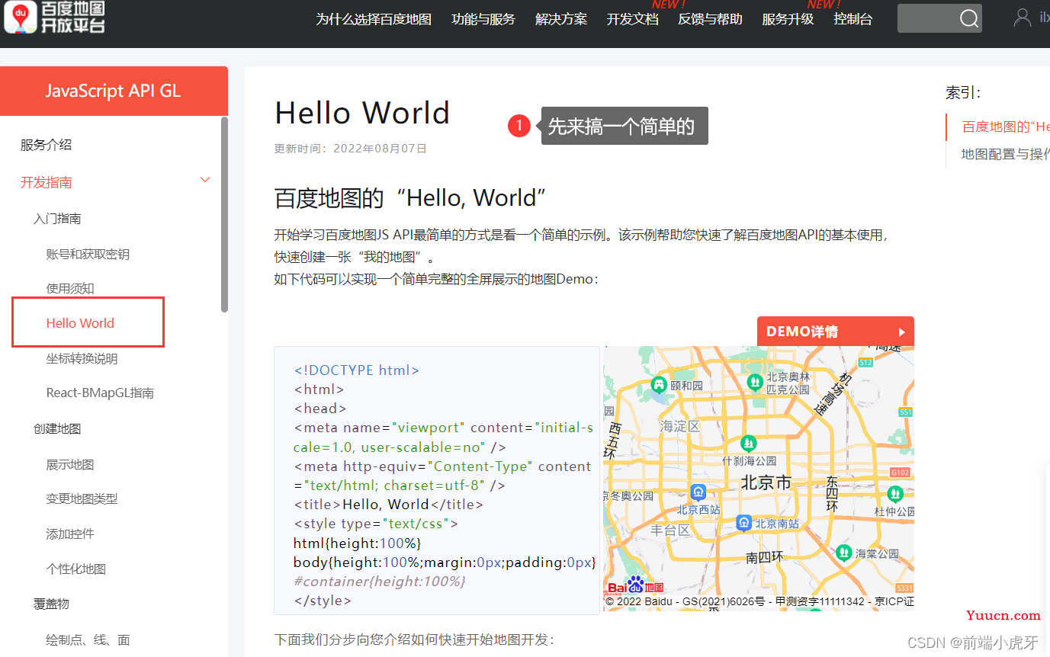The height and width of the screenshot is (657, 1050).
Task: Click the top search input field
Action: point(927,18)
